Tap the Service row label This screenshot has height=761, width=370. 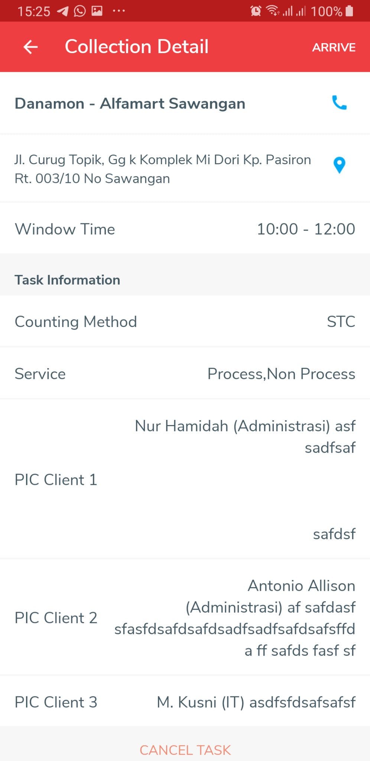(40, 374)
